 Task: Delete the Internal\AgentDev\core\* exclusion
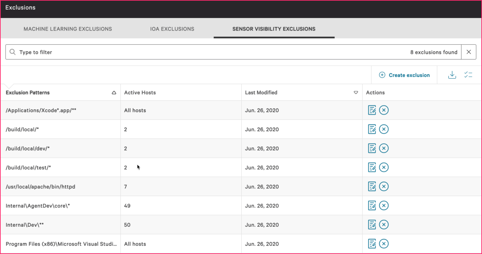click(384, 206)
